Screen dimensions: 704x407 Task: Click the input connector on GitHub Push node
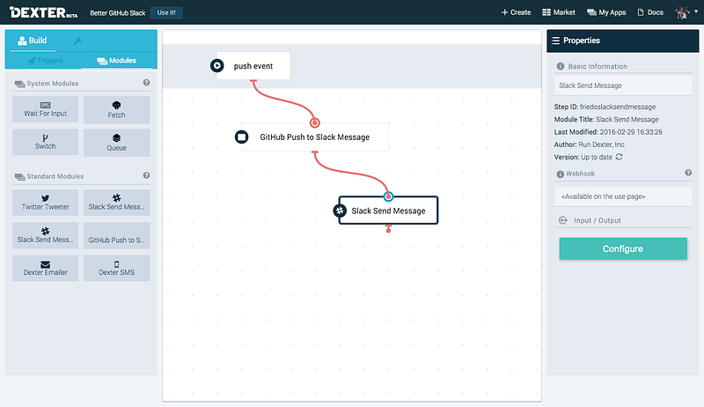[x=315, y=122]
